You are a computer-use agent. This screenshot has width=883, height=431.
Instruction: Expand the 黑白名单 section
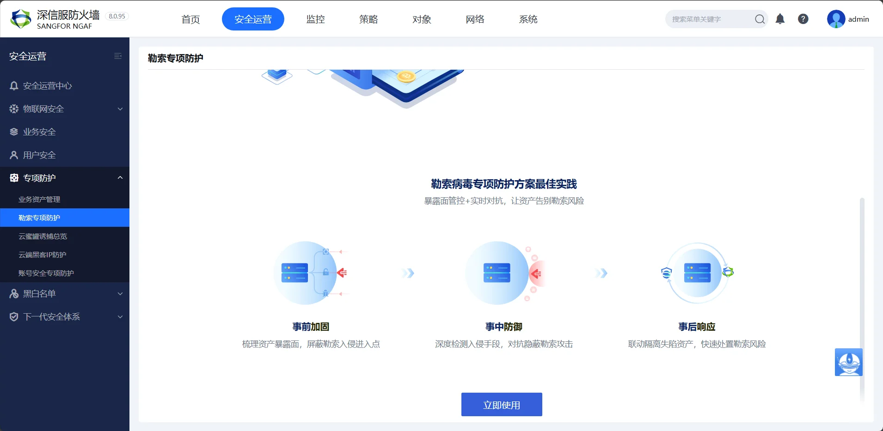(x=119, y=294)
